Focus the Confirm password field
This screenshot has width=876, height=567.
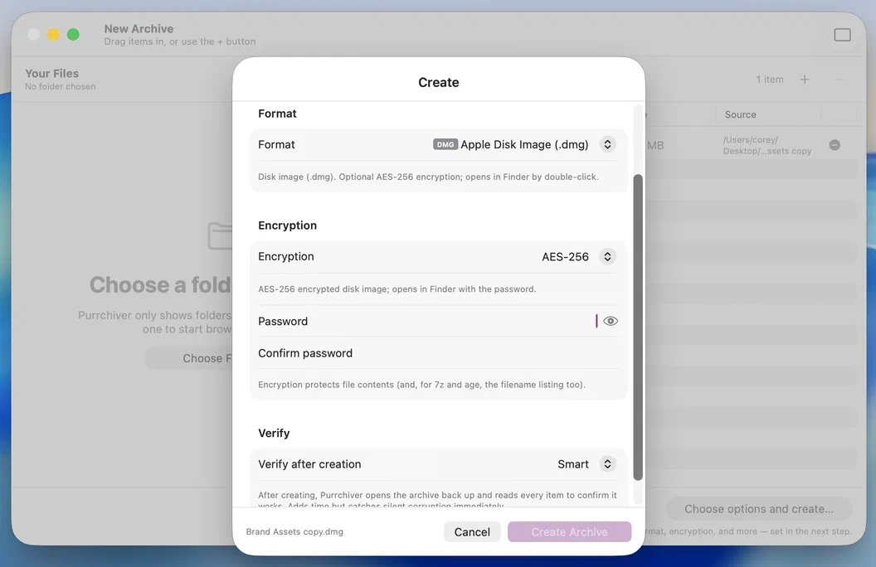[439, 353]
